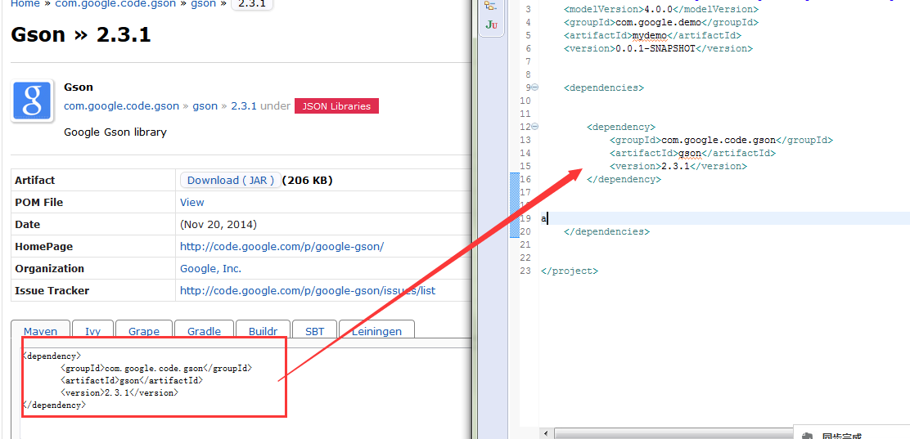
Task: Click the Download (JAR) button
Action: pos(231,181)
